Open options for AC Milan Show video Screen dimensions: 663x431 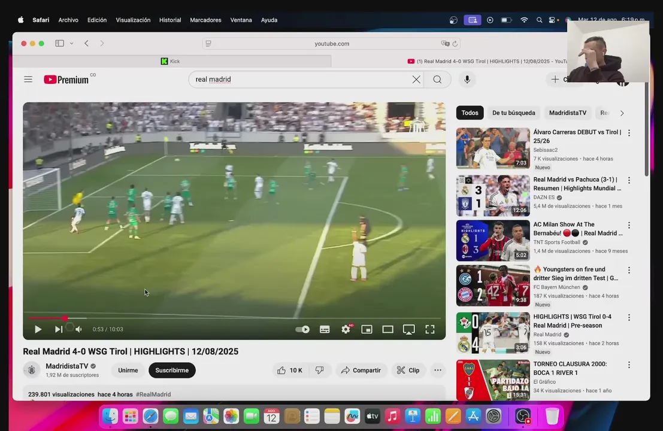(629, 225)
